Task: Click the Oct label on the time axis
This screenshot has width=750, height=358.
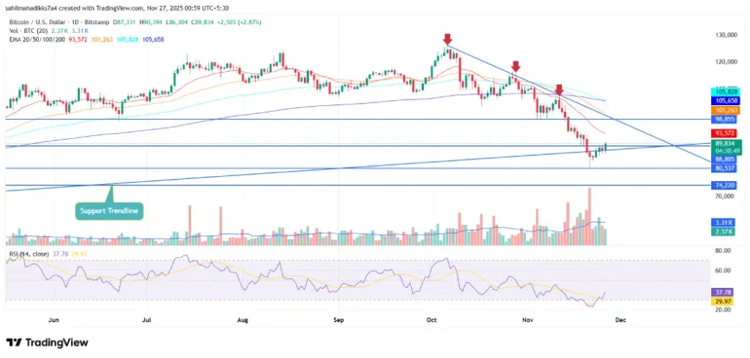Action: [432, 319]
